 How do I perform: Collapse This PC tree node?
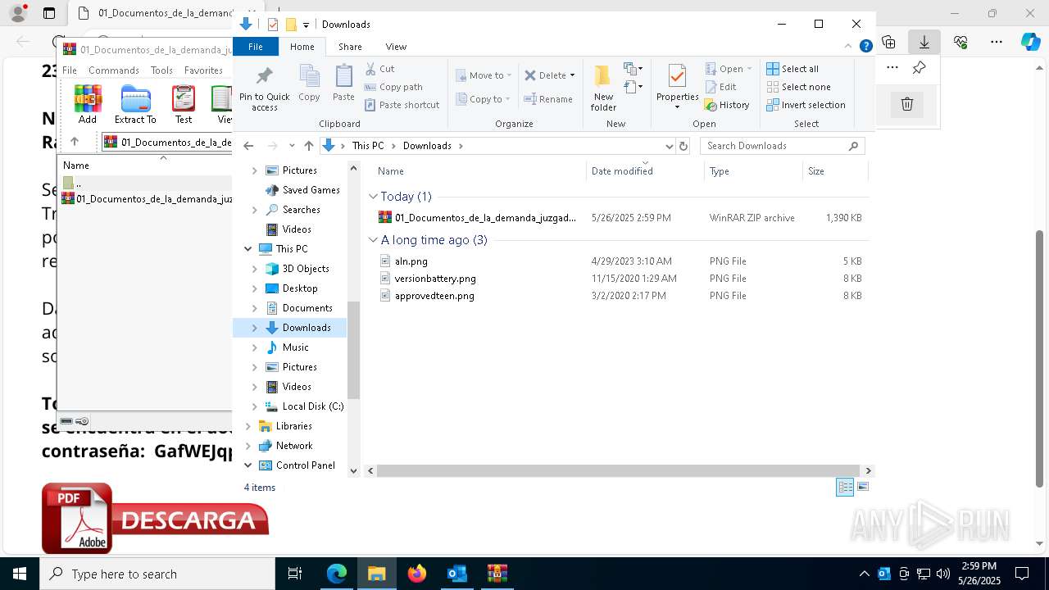point(248,249)
